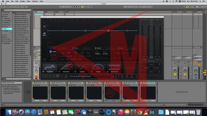Open the Ozone Options icon
This screenshot has height=116, width=207.
(x=132, y=76)
